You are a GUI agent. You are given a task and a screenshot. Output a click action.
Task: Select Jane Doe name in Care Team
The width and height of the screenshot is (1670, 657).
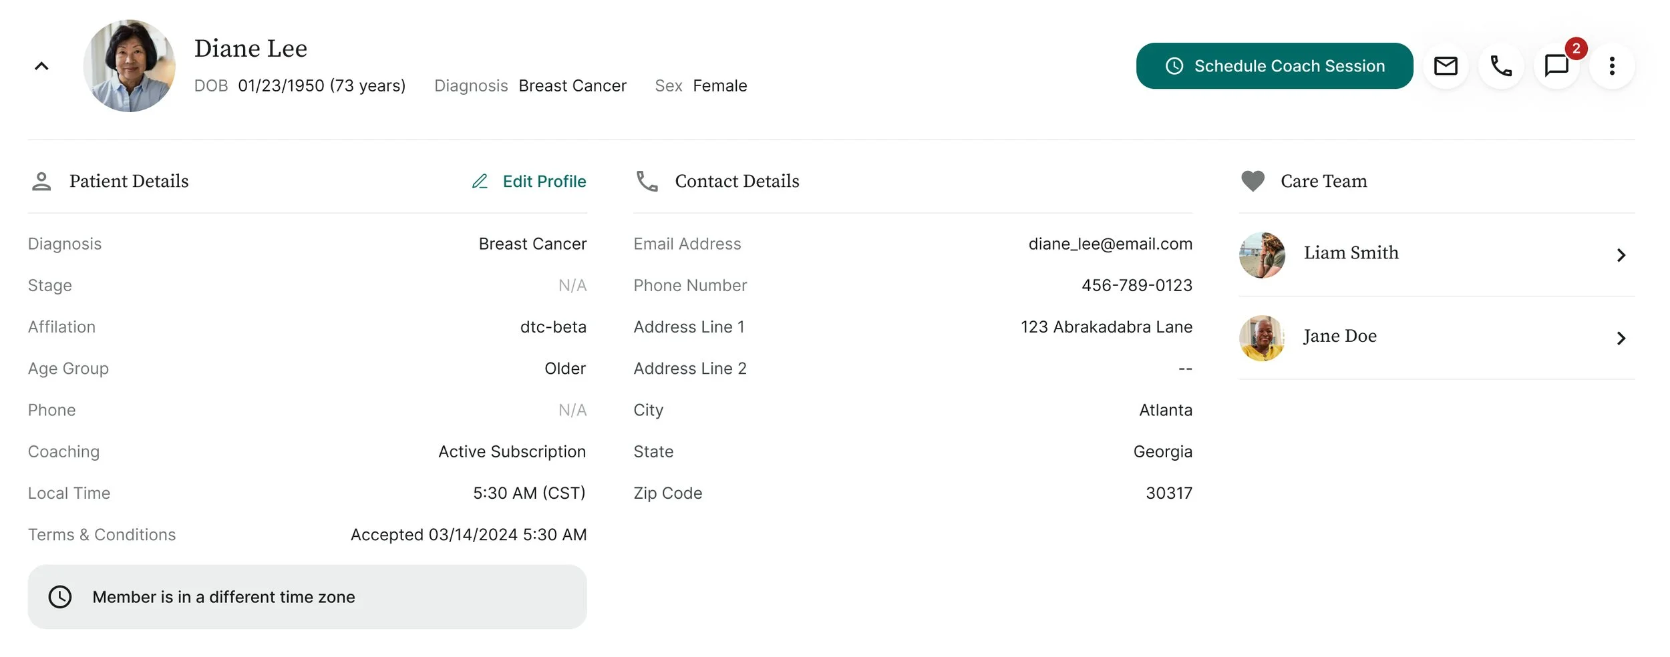click(x=1339, y=337)
